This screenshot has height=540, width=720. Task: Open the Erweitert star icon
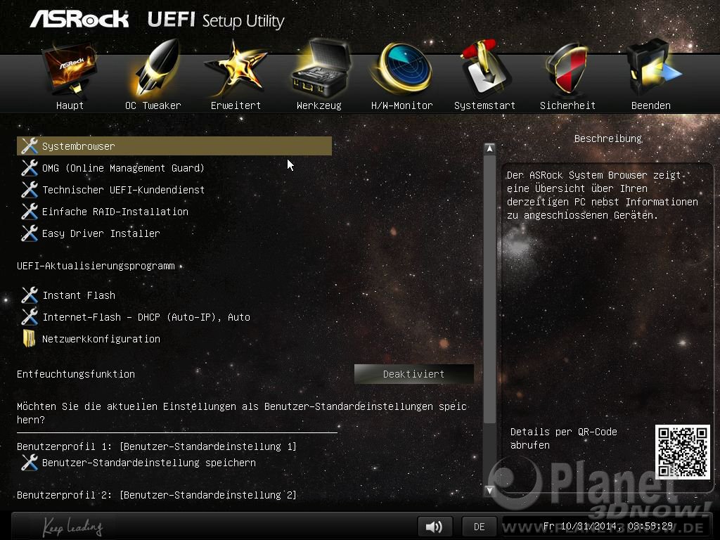click(236, 69)
